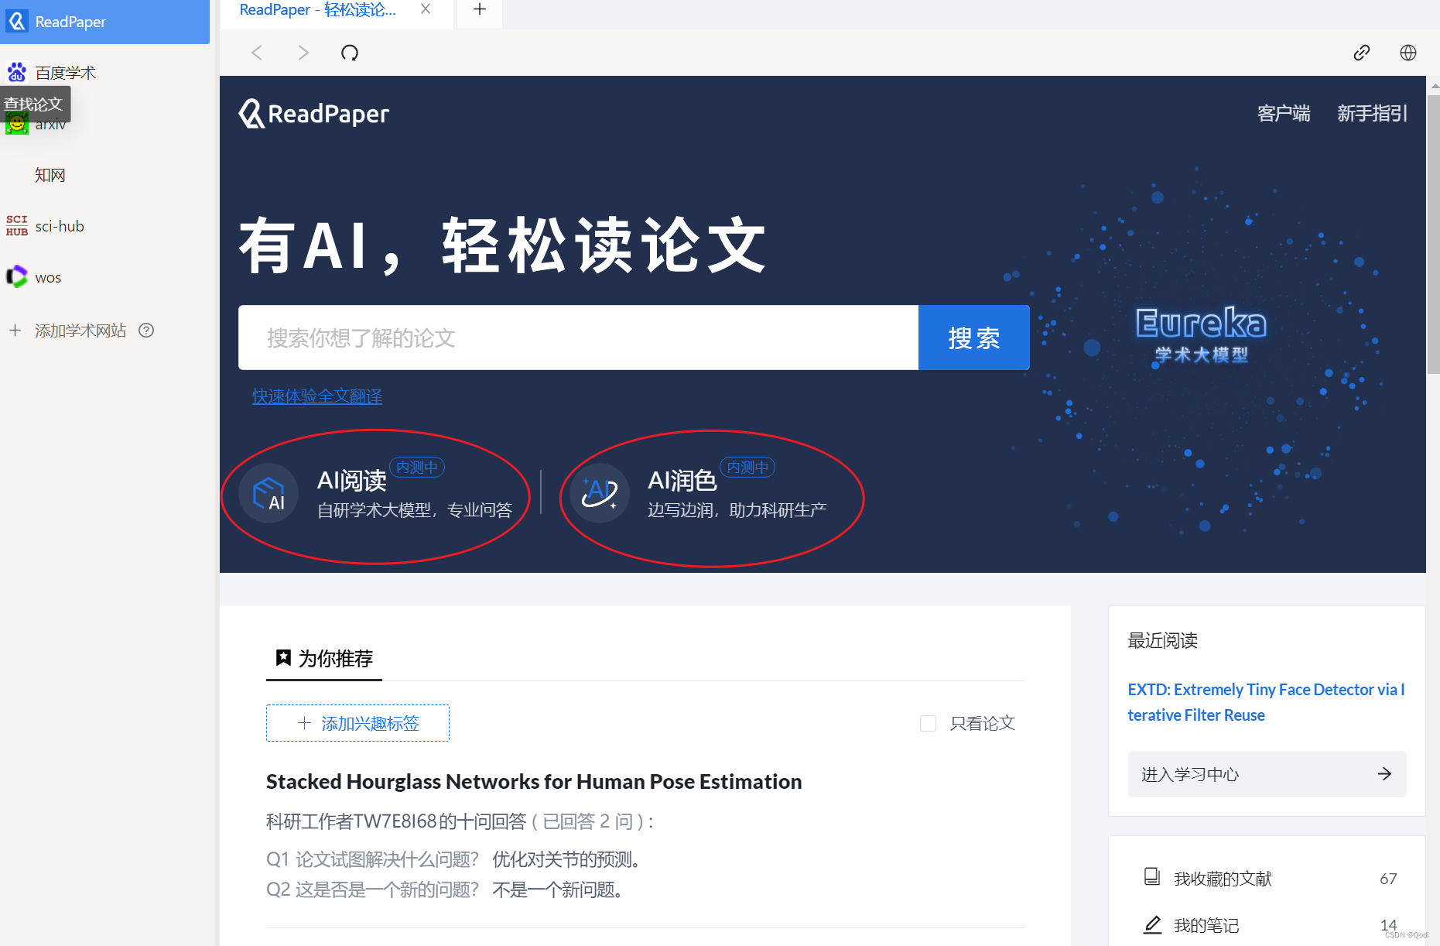The image size is (1440, 946).
Task: Open the 客户端 header menu
Action: (1284, 113)
